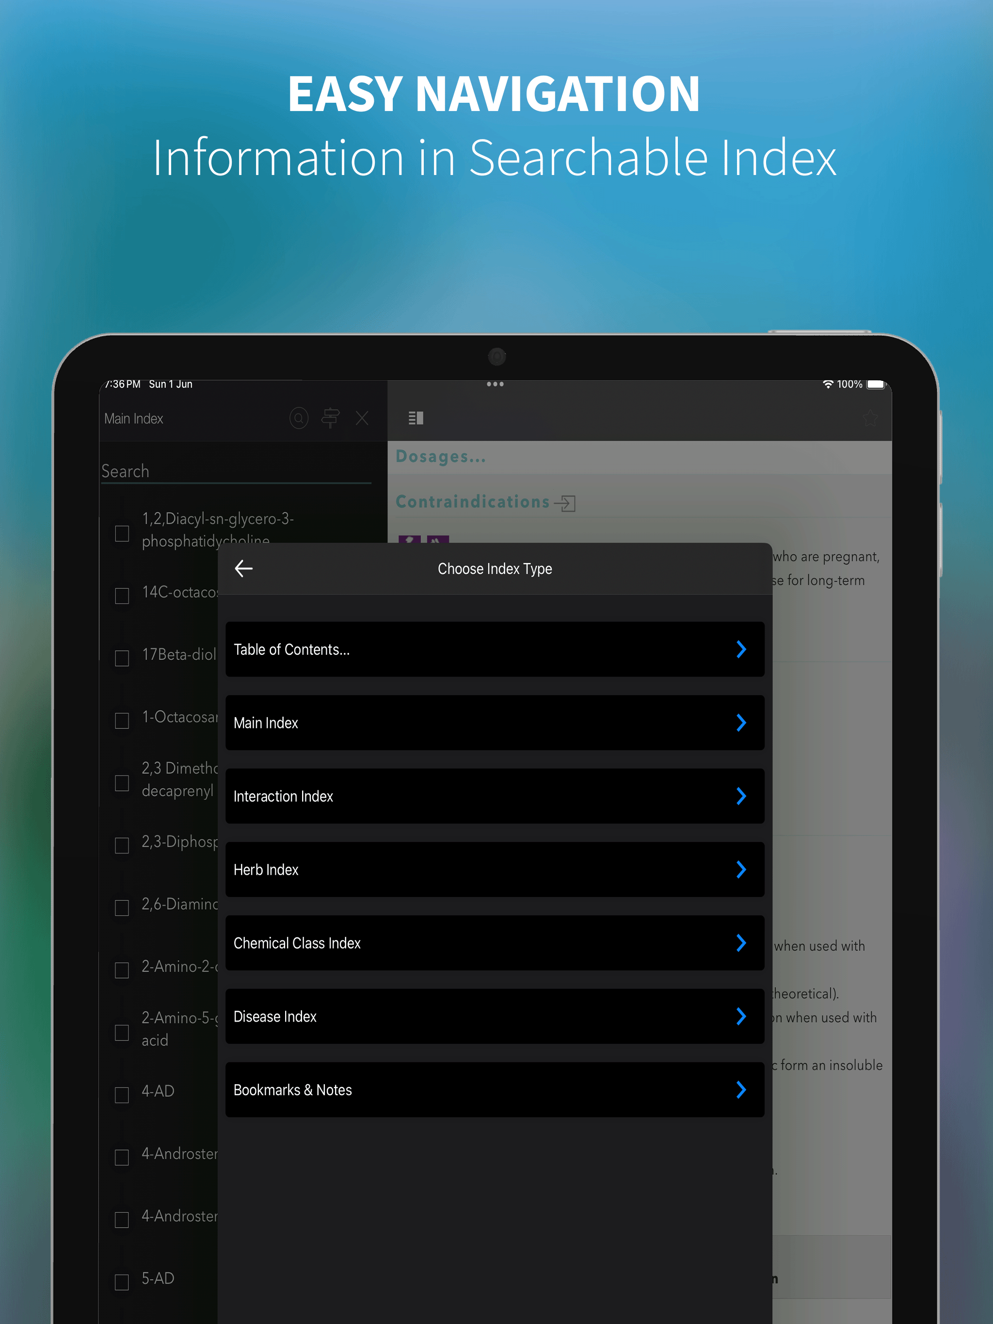Screen dimensions: 993x1324
Task: Close the Main Index panel
Action: (362, 418)
